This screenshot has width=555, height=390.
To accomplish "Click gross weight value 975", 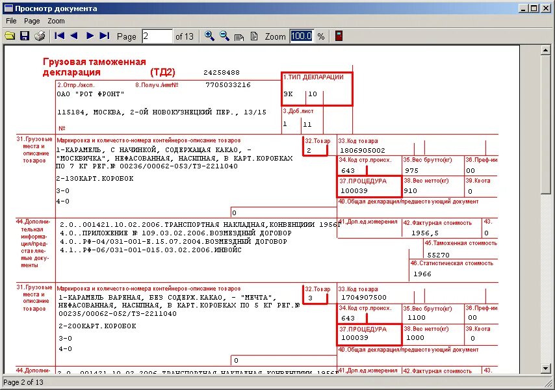I will (x=411, y=170).
